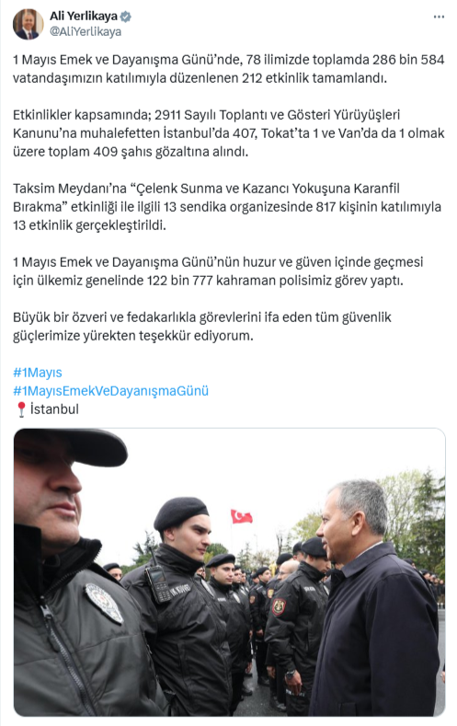Select the İstanbul location text
457x726 pixels.
click(x=54, y=409)
